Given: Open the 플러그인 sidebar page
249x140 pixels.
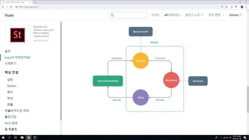Looking at the screenshot, I should coord(11,117).
